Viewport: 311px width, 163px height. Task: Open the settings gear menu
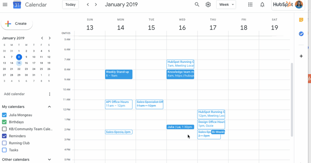point(208,5)
